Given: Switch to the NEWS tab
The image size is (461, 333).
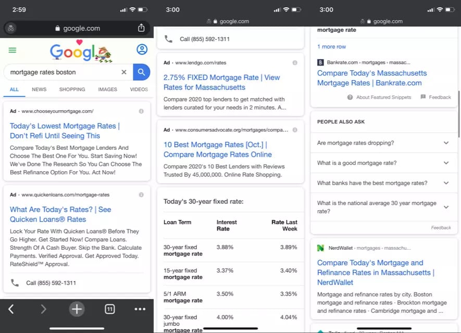Looking at the screenshot, I should [x=39, y=89].
